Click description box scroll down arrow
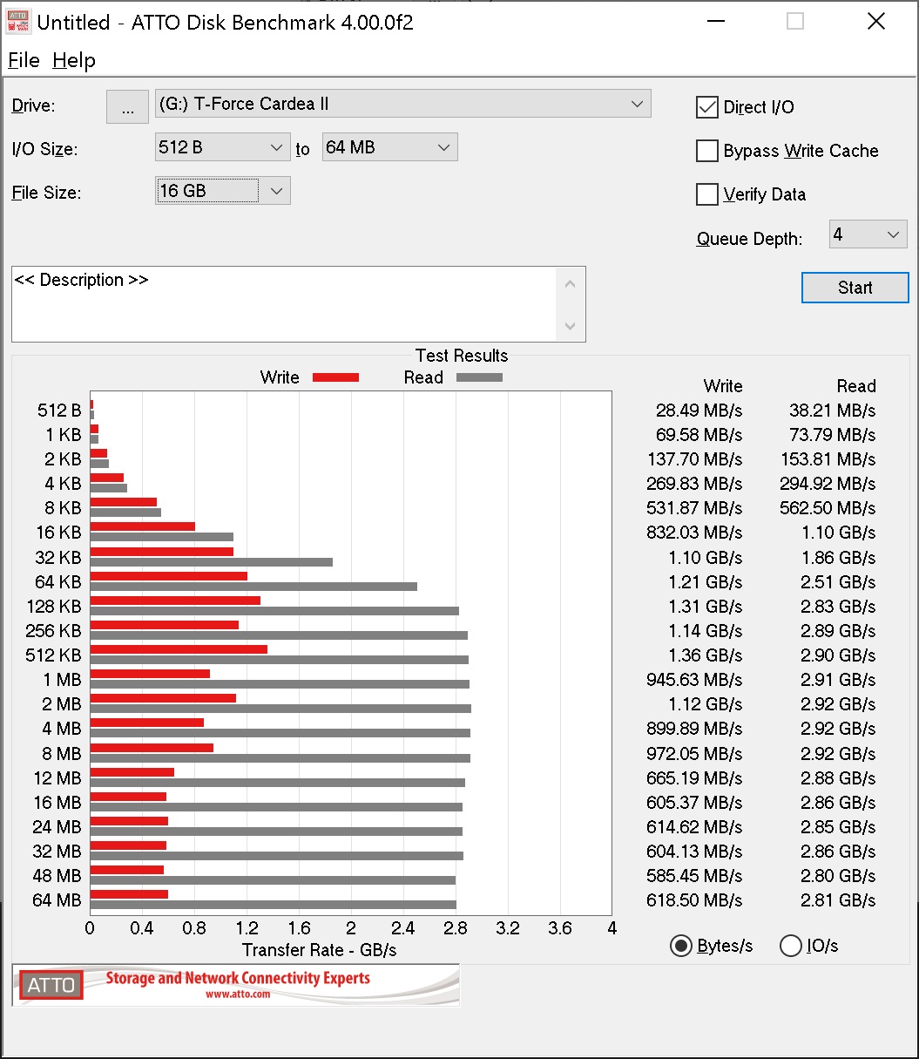The height and width of the screenshot is (1059, 919). (571, 326)
